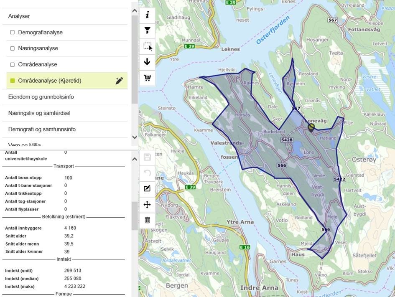Check the Næringsanalyse option
The image size is (395, 297).
(x=12, y=48)
